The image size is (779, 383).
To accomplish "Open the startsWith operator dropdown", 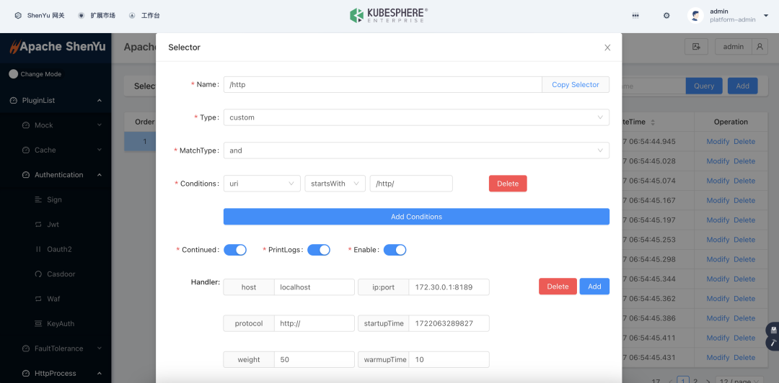I will (335, 184).
